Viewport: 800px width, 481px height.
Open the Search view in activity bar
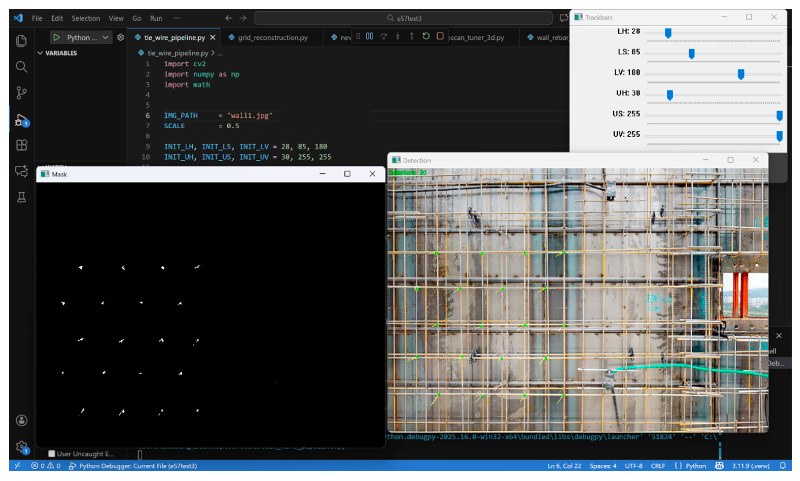[x=21, y=67]
